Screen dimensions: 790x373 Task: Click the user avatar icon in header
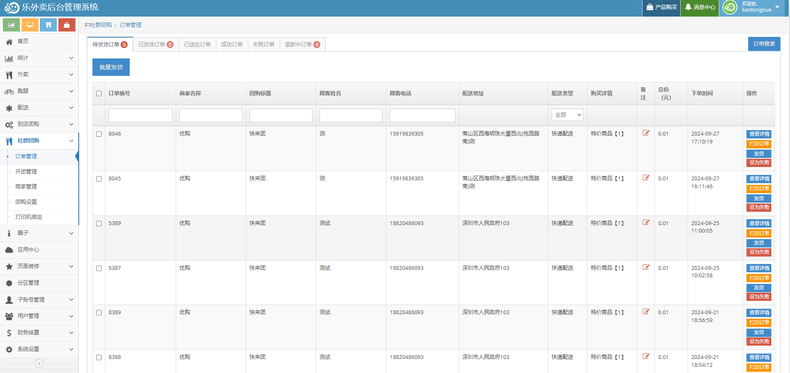pyautogui.click(x=730, y=7)
